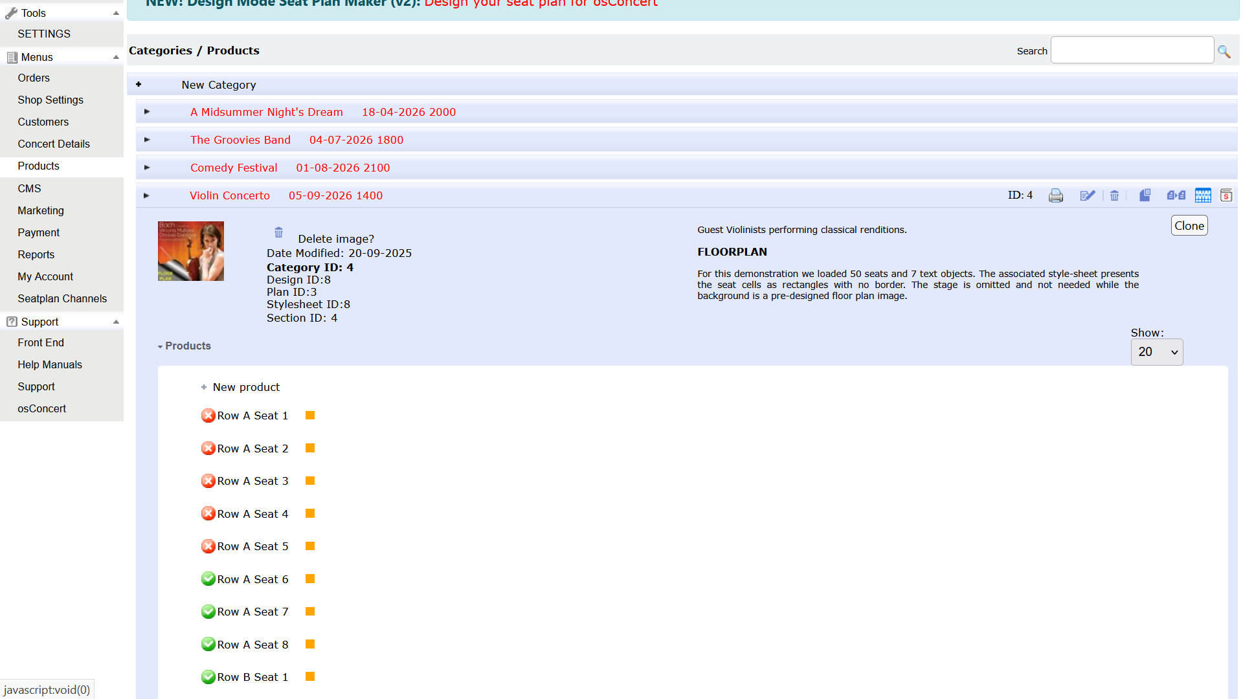1243x699 pixels.
Task: Click the Clone button
Action: [1189, 225]
